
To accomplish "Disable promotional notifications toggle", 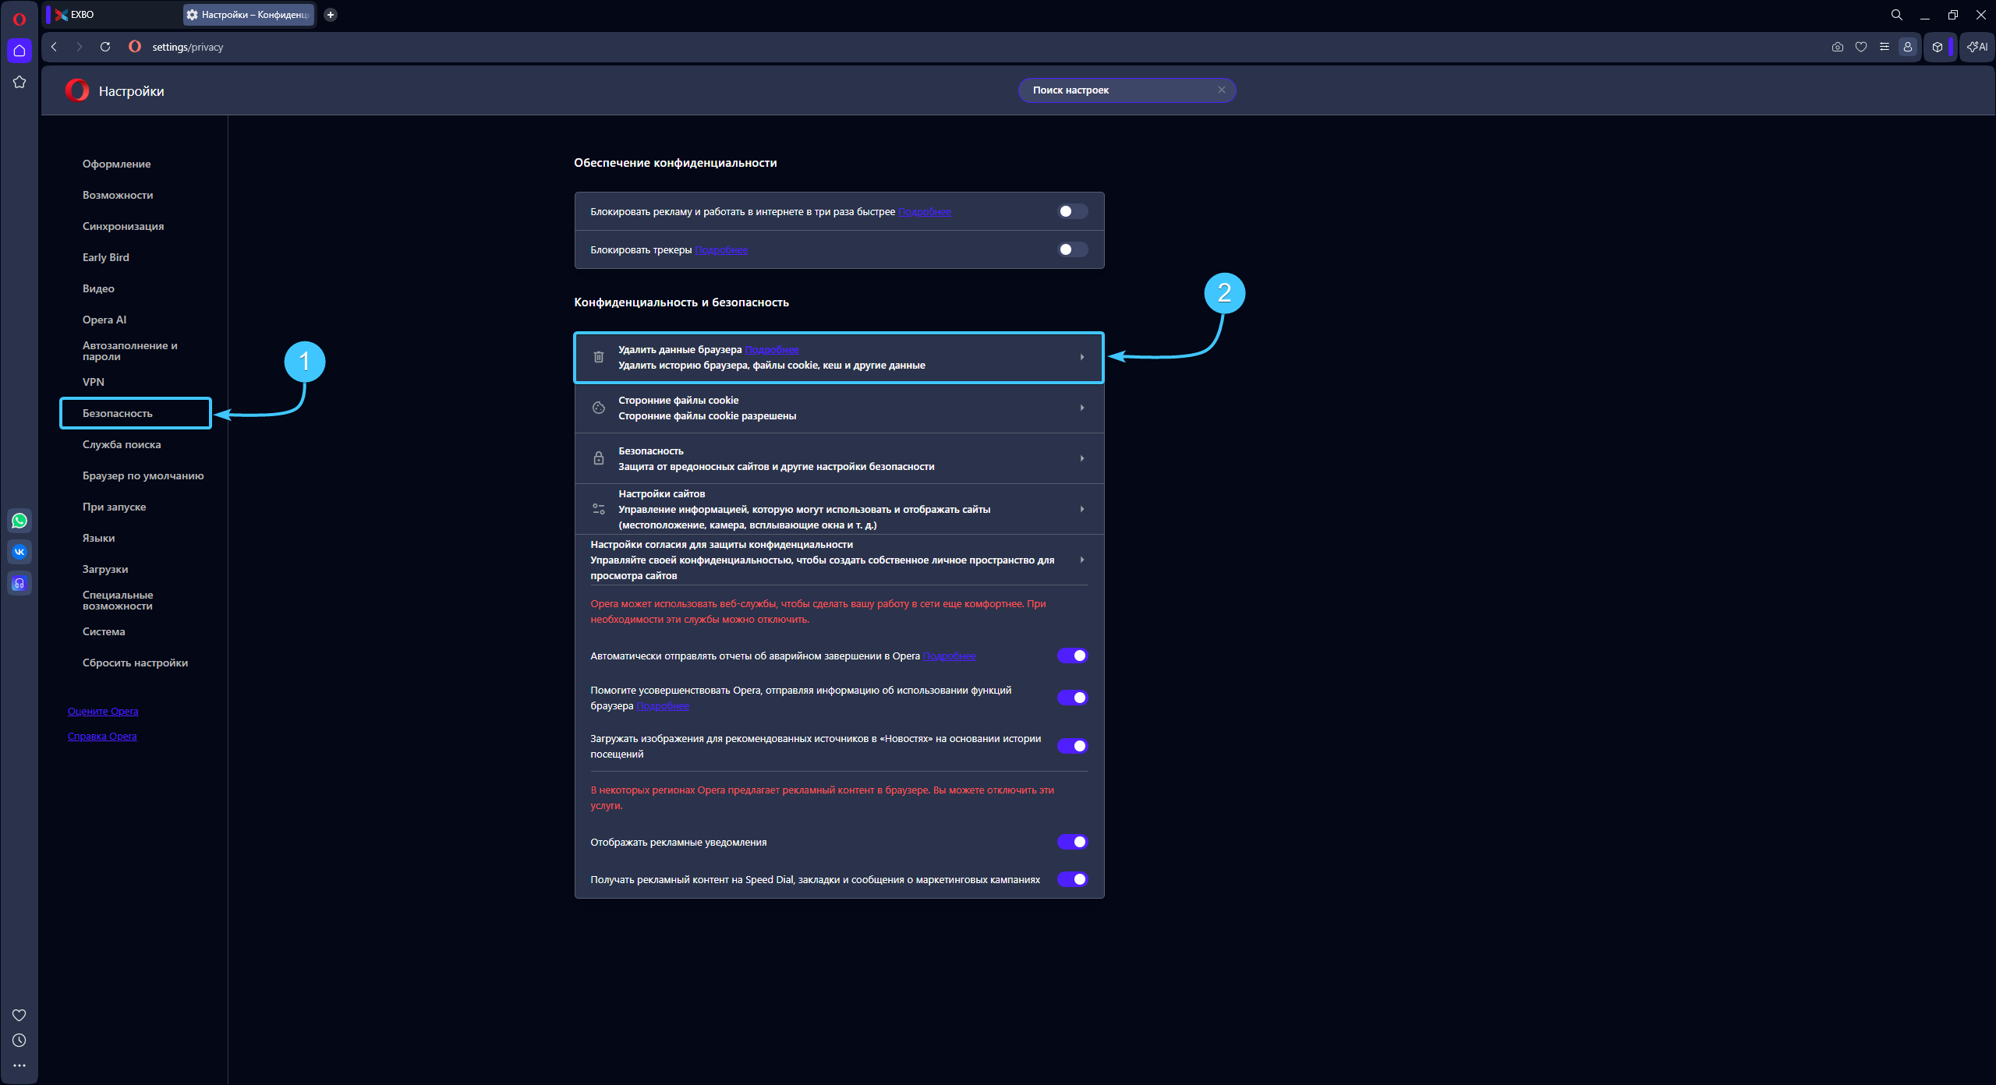I will [x=1072, y=842].
